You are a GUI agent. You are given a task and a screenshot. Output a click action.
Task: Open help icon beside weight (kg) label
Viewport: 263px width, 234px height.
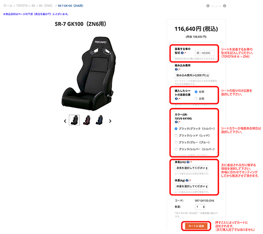187,180
